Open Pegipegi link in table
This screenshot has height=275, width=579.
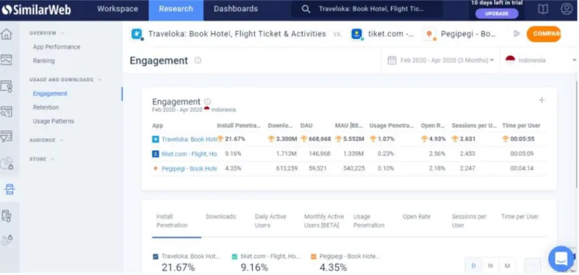coord(189,168)
